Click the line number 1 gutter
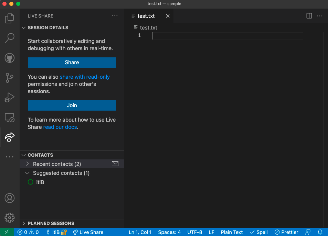Viewport: 328px width, 236px height. click(139, 35)
